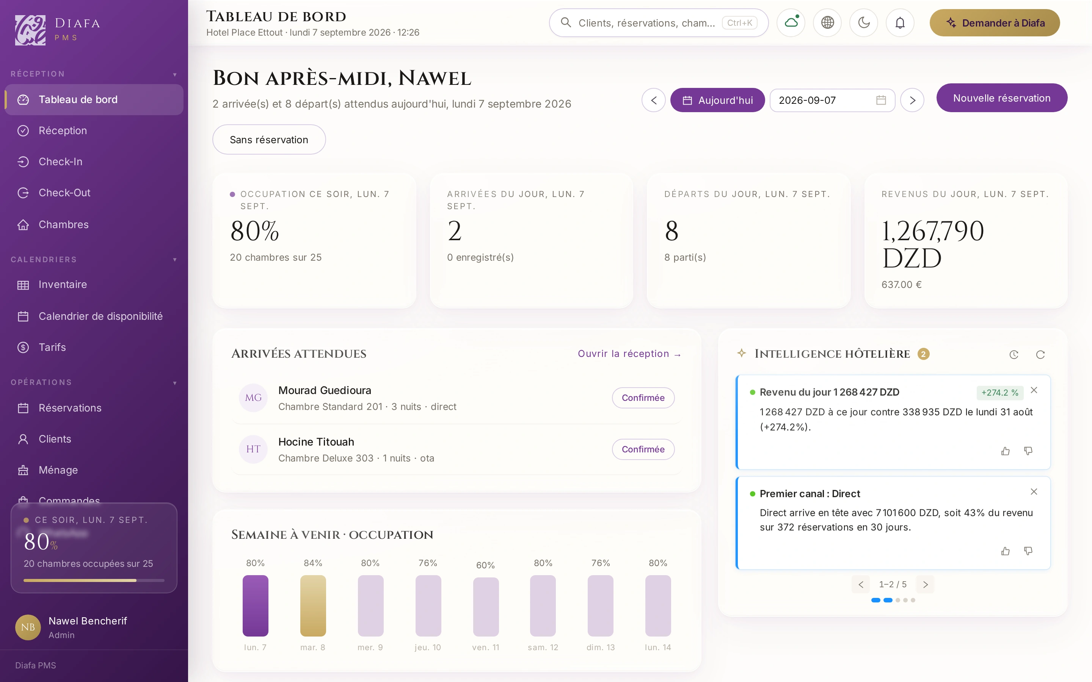Open Clients in the sidebar
The image size is (1092, 682).
point(94,440)
